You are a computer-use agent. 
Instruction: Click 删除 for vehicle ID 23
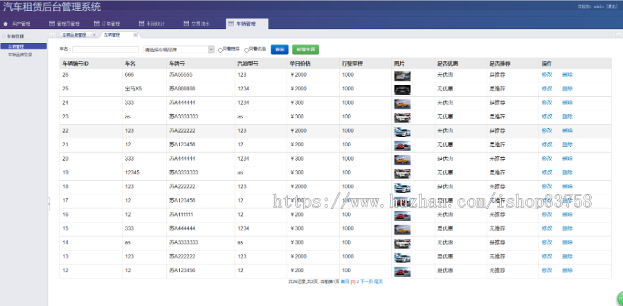click(x=568, y=116)
